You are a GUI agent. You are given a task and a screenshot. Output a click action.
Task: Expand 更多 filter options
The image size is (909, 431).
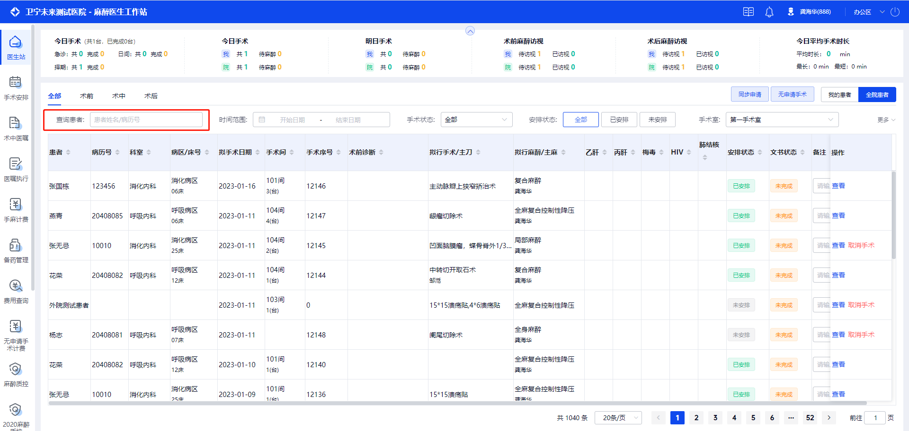tap(886, 120)
